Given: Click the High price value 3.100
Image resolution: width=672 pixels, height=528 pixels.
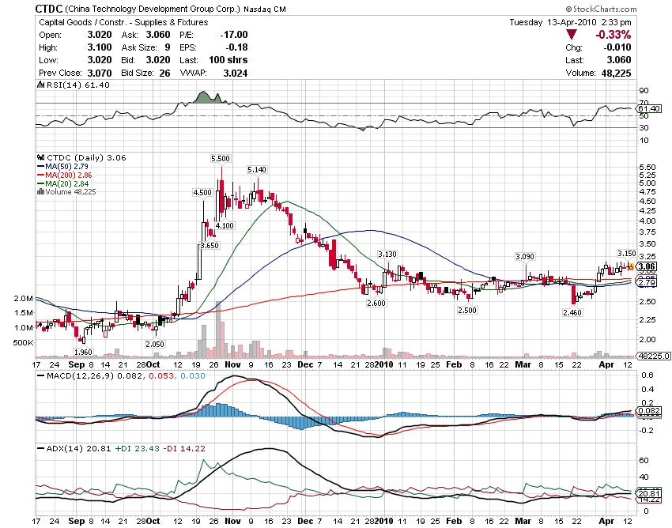Looking at the screenshot, I should pyautogui.click(x=100, y=47).
